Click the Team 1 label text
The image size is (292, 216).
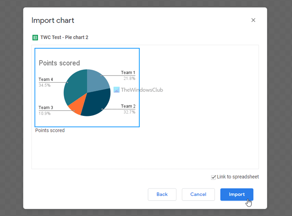(128, 73)
